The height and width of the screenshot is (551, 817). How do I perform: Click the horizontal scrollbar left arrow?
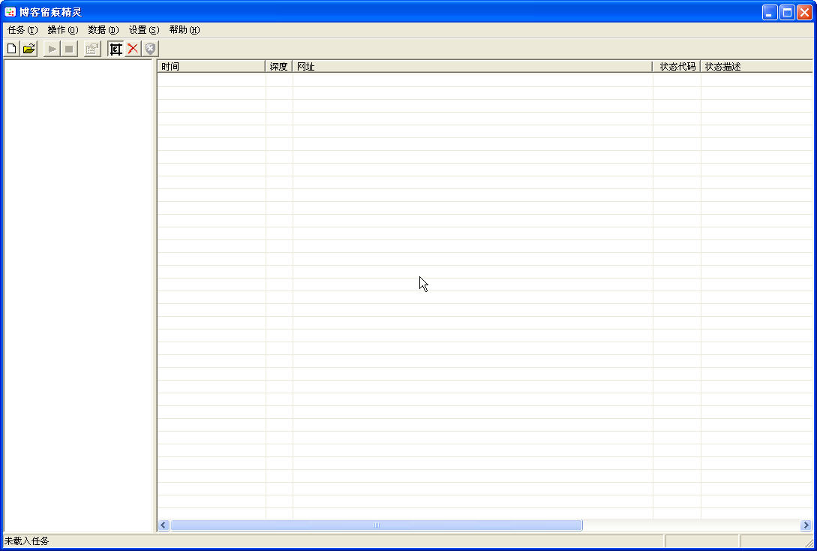(x=164, y=525)
